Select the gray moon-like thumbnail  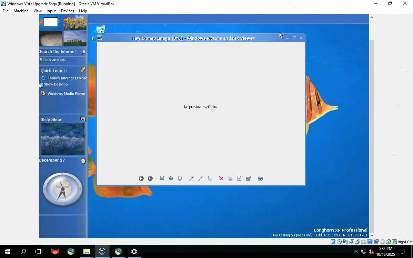[51, 38]
